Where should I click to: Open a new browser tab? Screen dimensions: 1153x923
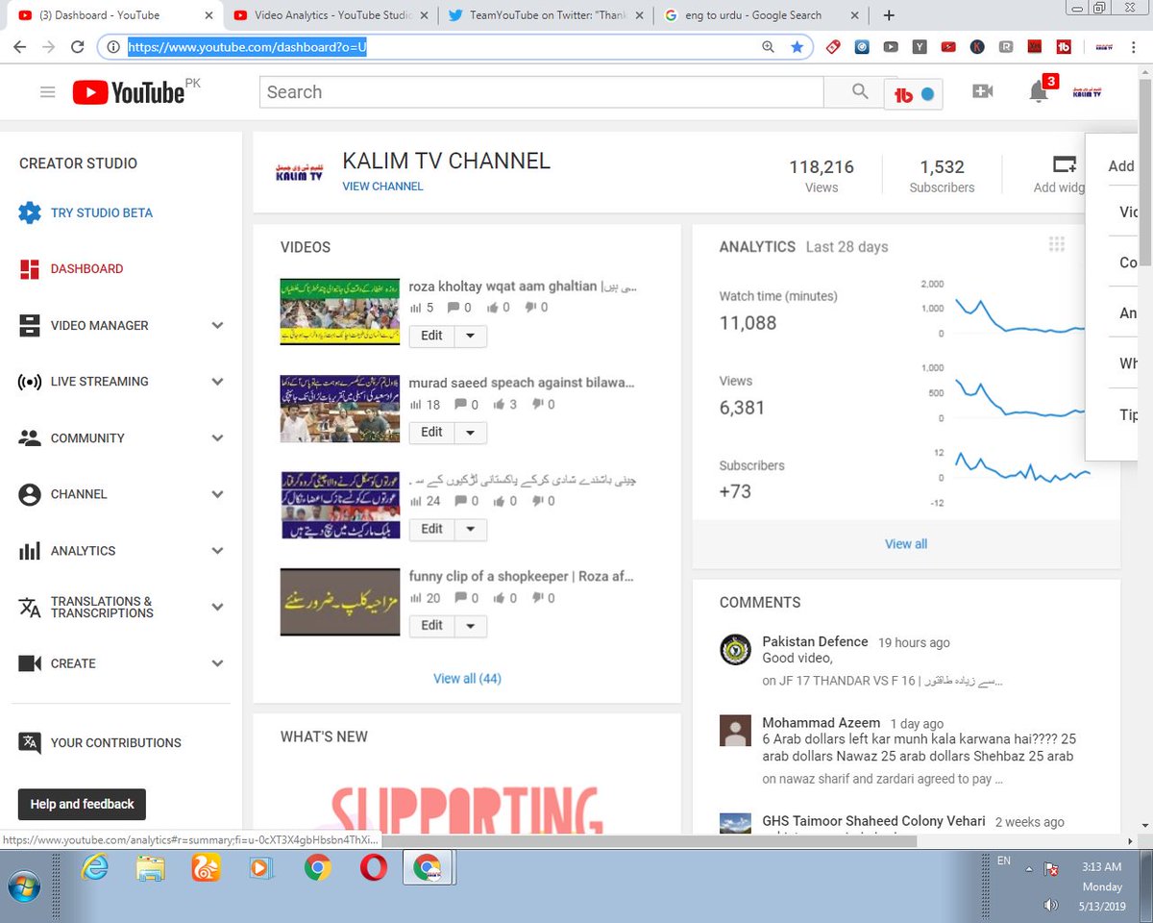[889, 15]
